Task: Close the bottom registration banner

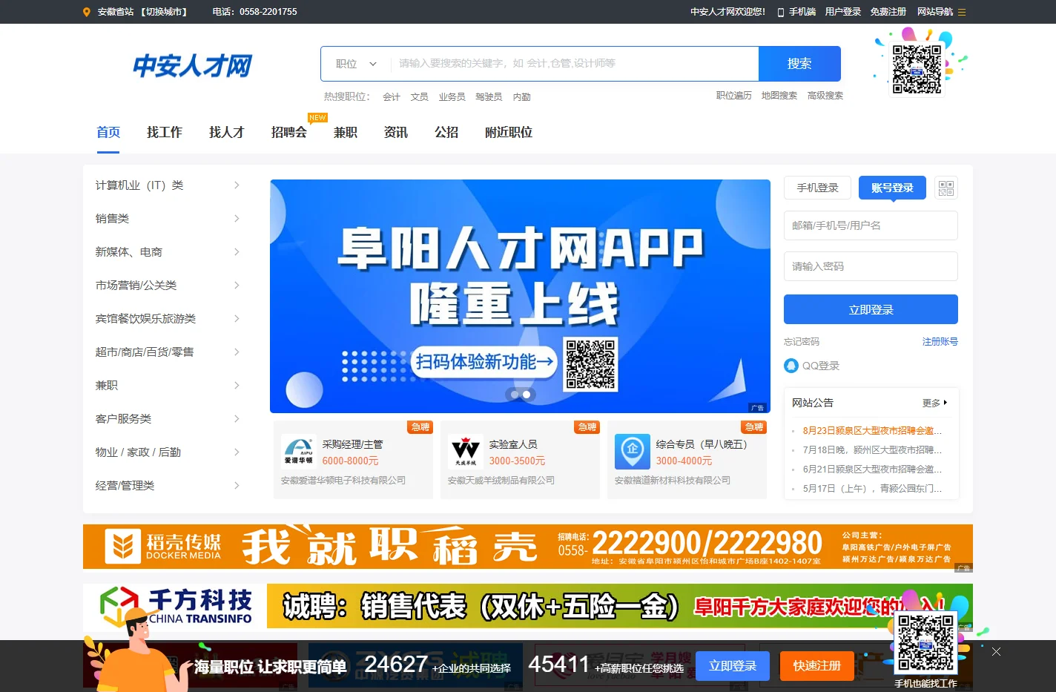Action: [x=996, y=651]
